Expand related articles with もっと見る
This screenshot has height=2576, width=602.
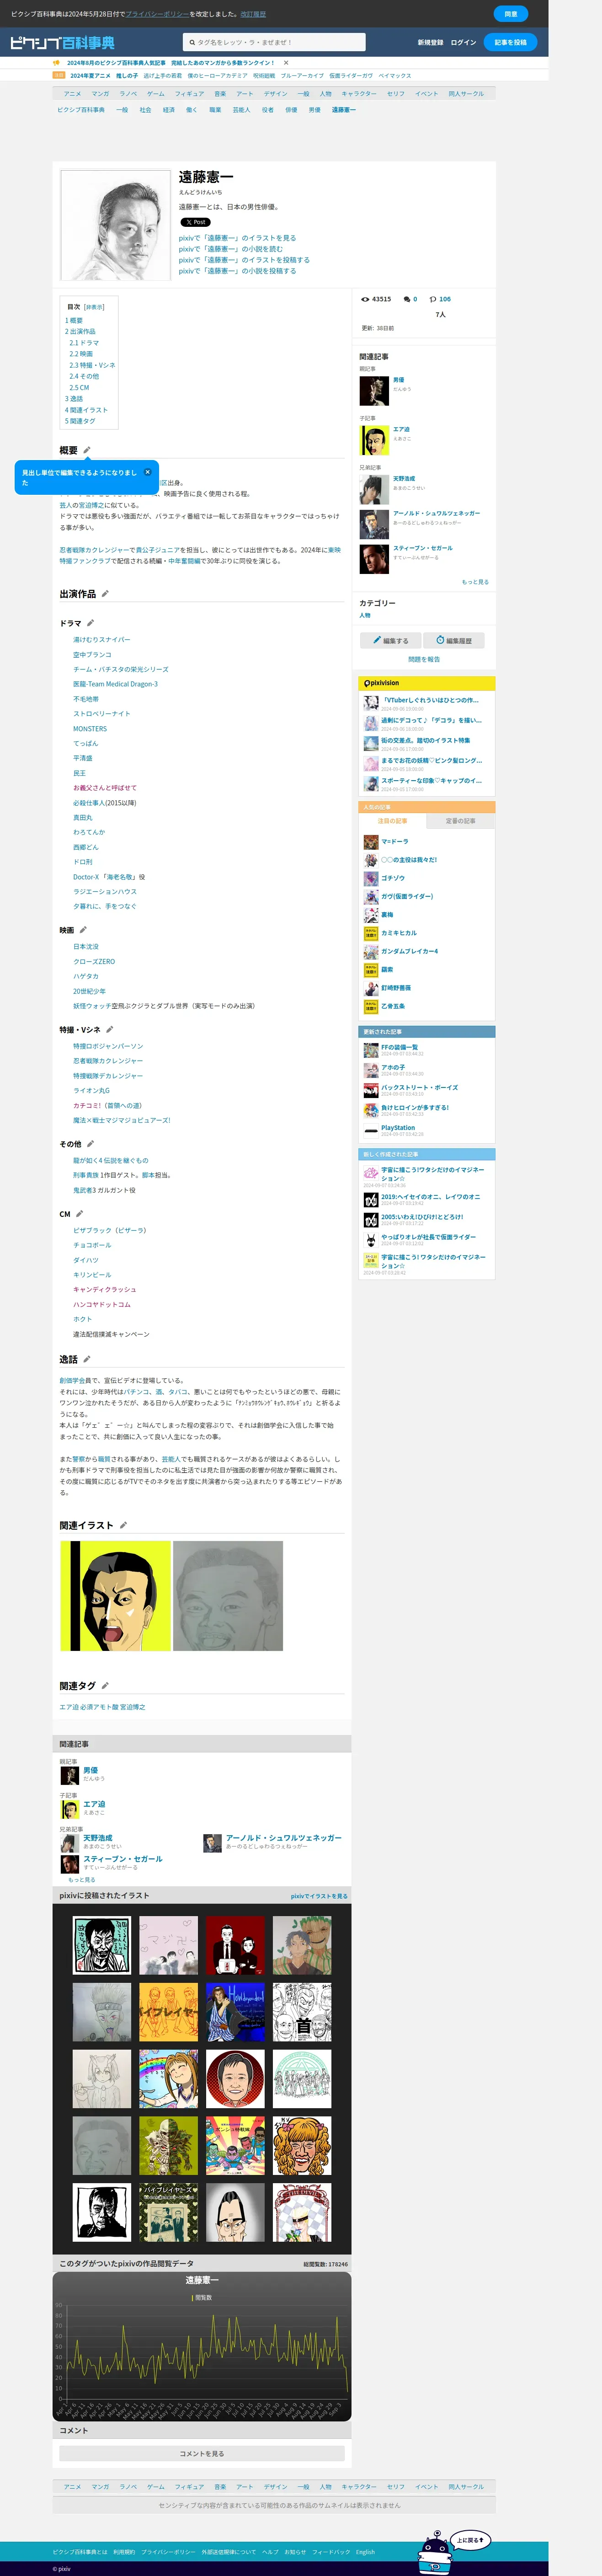(x=475, y=582)
